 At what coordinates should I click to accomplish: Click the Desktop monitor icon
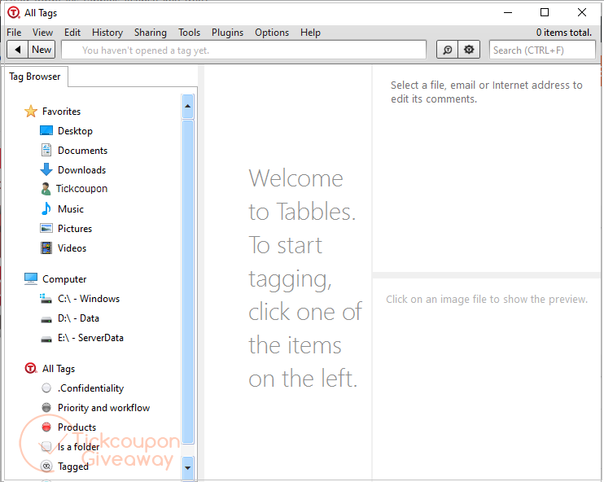pyautogui.click(x=46, y=130)
